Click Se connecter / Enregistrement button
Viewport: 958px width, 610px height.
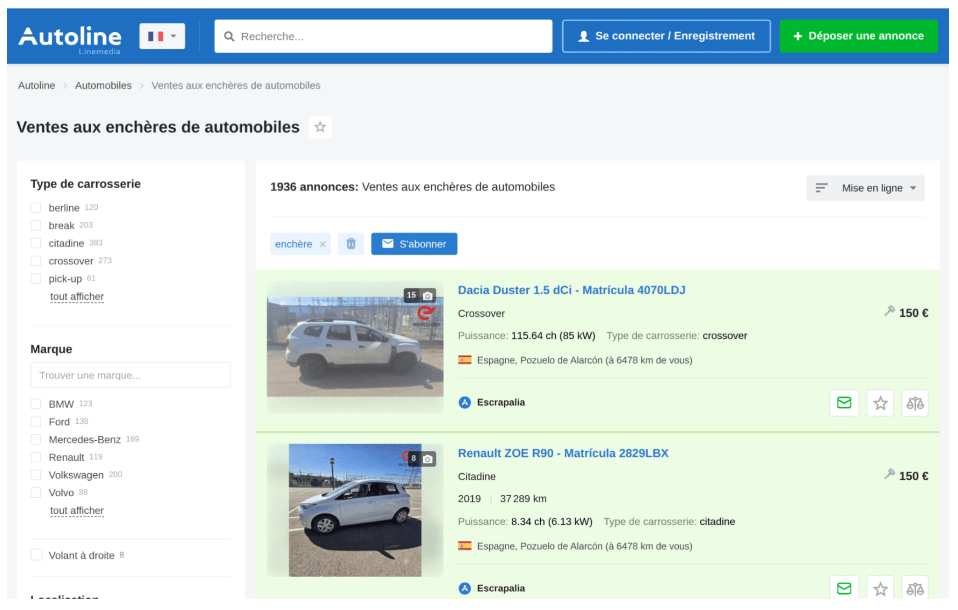click(x=666, y=36)
